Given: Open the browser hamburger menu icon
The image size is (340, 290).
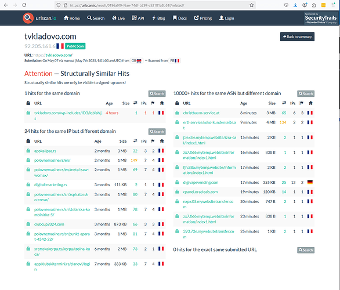Looking at the screenshot, I should point(333,5).
